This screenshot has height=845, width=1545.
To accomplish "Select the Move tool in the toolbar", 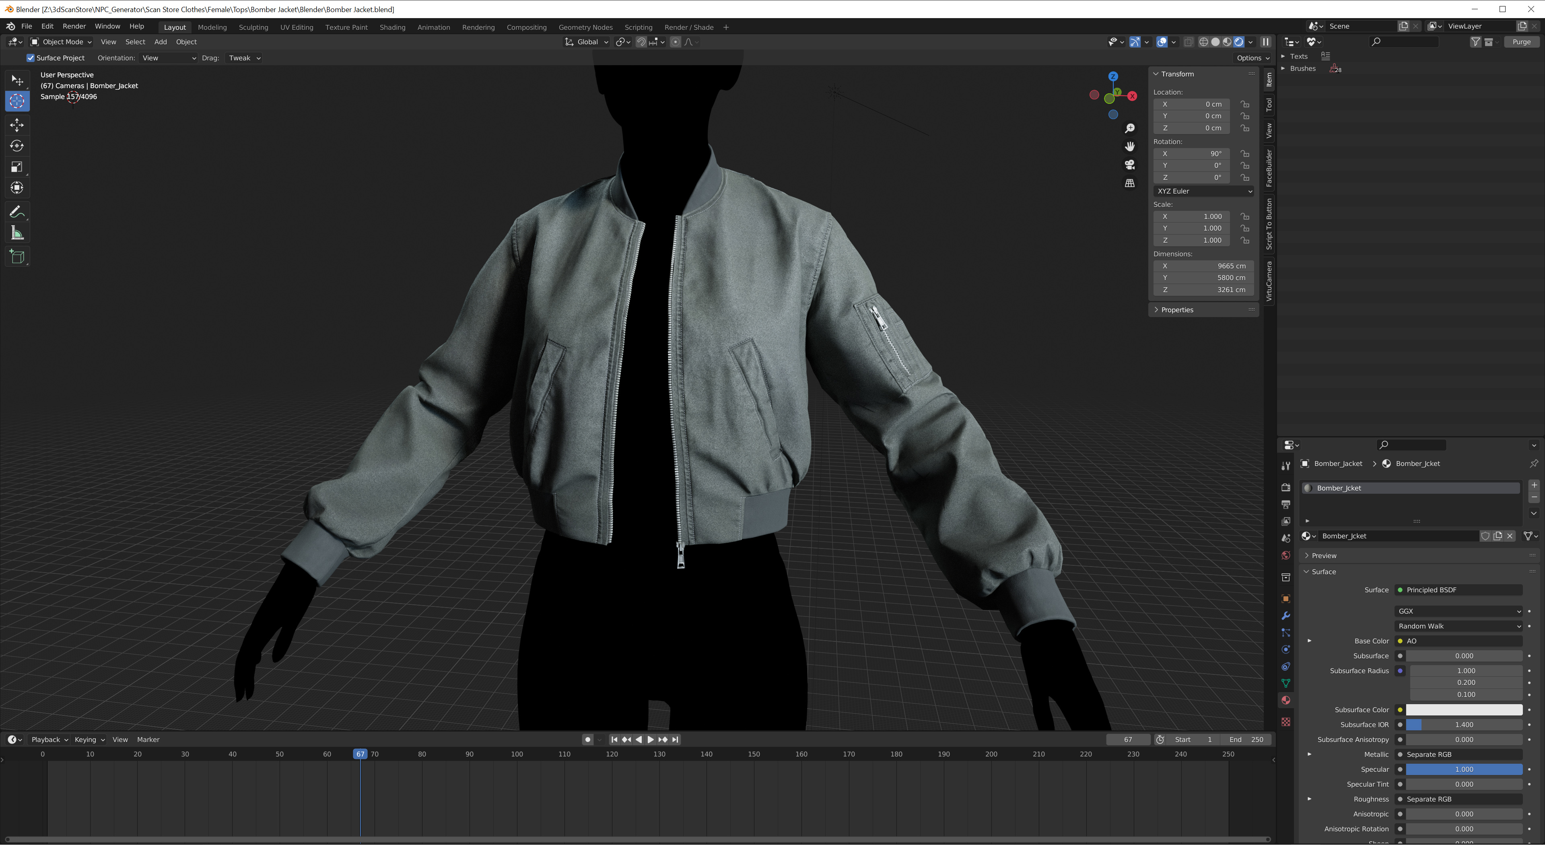I will (17, 125).
